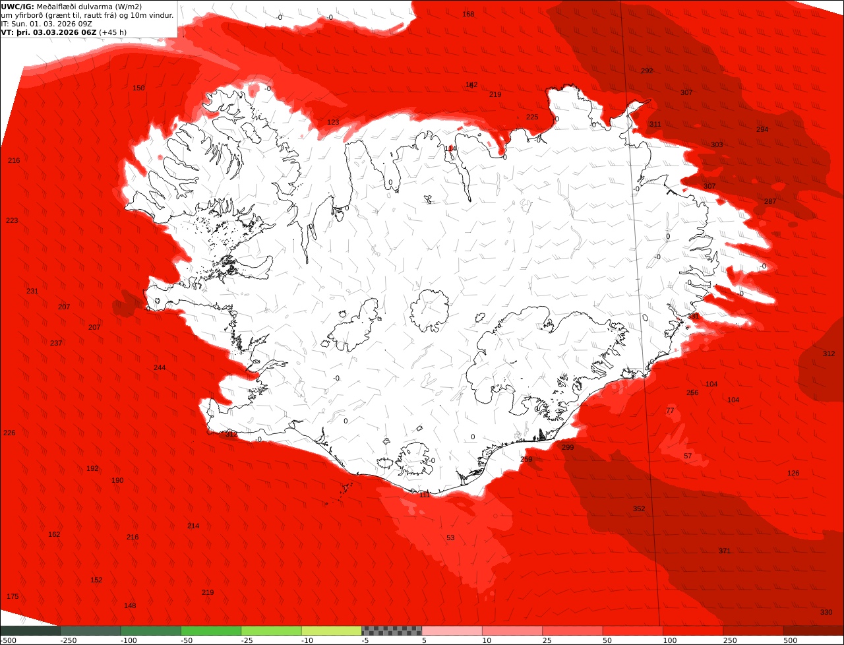Screen dimensions: 844x645
Task: Click the subtitle mentioning '10m vindur'
Action: pyautogui.click(x=88, y=15)
